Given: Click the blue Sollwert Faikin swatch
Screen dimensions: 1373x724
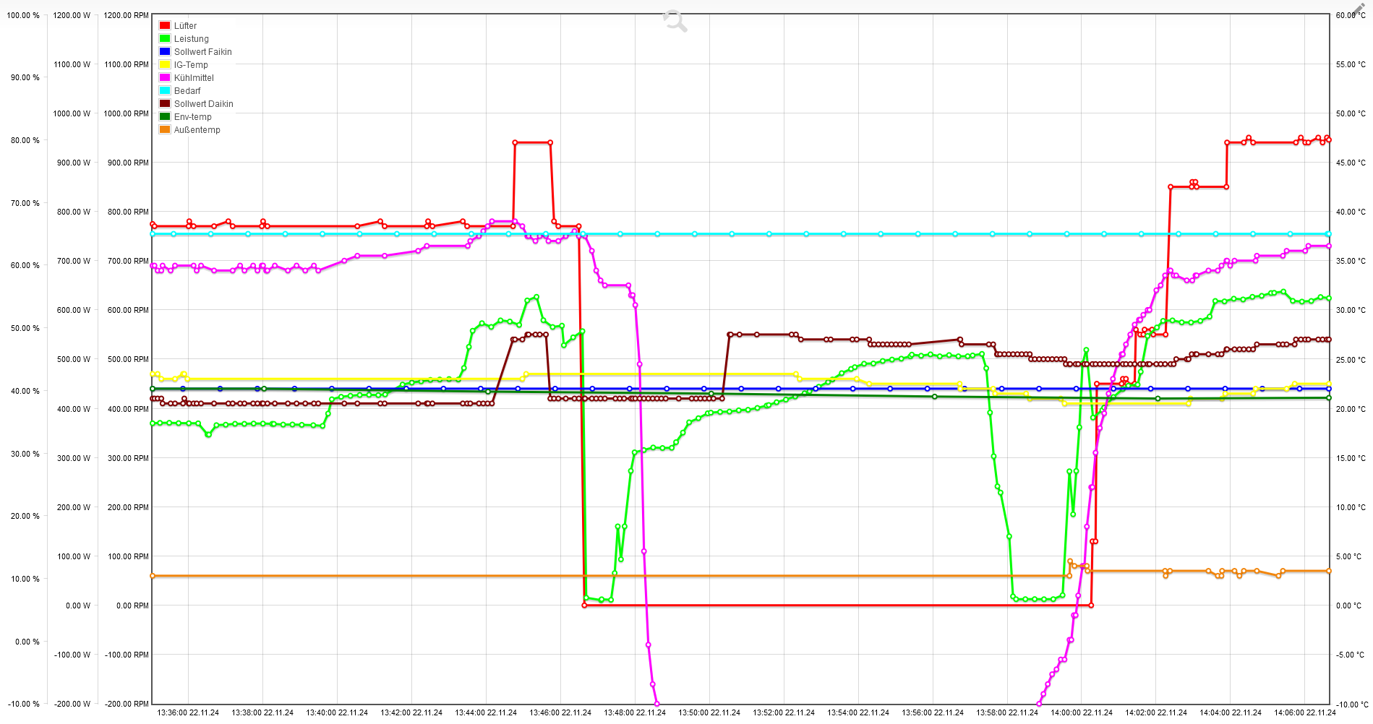Looking at the screenshot, I should tap(165, 51).
